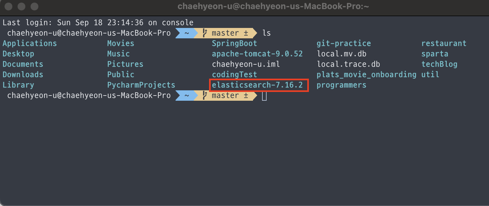Select the Pictures directory name

click(125, 64)
